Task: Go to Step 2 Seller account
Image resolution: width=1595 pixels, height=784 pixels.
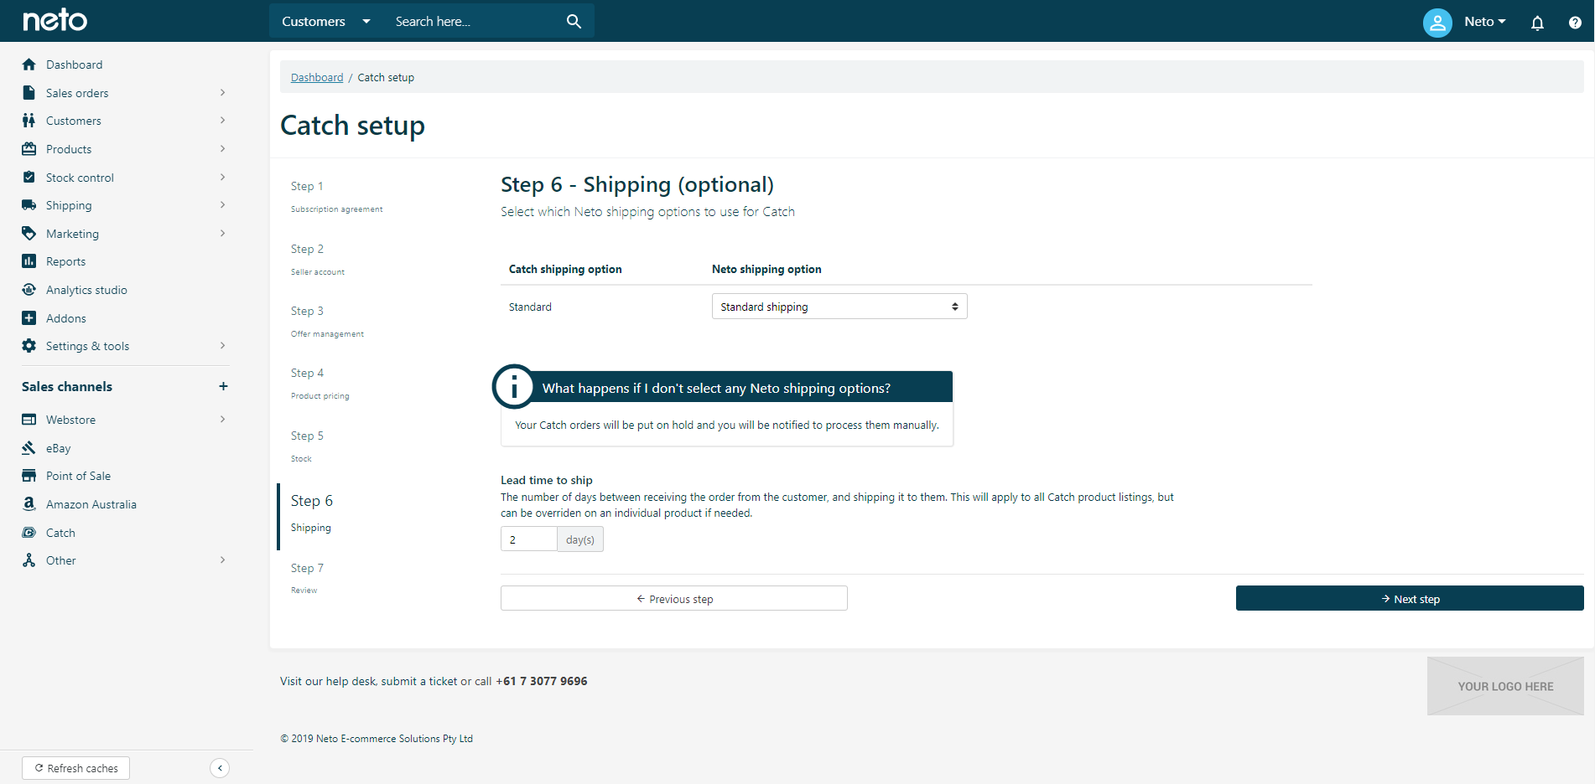Action: pyautogui.click(x=318, y=260)
